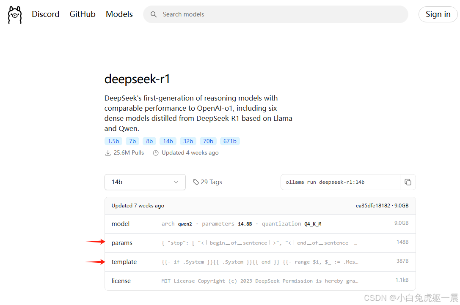Image resolution: width=460 pixels, height=305 pixels.
Task: Click the search magnifier icon
Action: [154, 14]
